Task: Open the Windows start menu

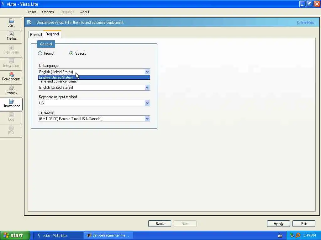Action: [15, 236]
